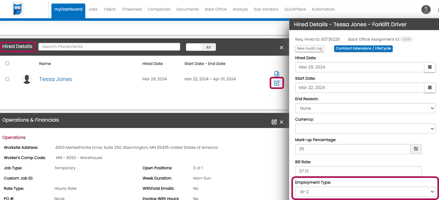Click the owl logo icon
The height and width of the screenshot is (200, 439).
tap(18, 9)
